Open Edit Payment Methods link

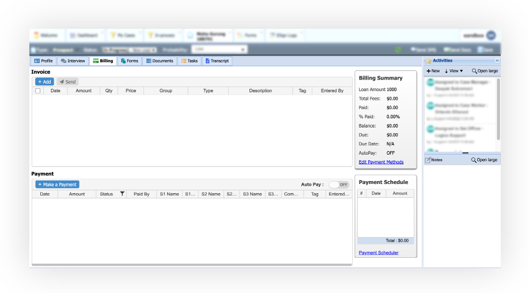(x=381, y=162)
